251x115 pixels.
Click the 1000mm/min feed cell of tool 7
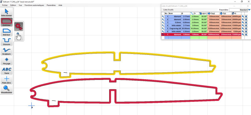point(213,34)
